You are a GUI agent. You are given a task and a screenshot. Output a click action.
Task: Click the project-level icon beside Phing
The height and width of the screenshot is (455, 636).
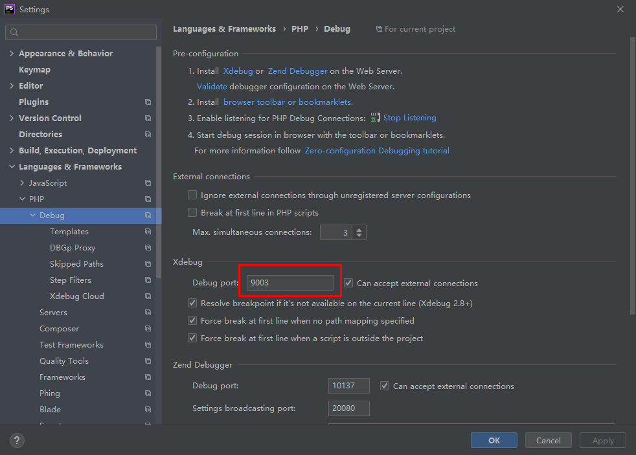pyautogui.click(x=148, y=394)
